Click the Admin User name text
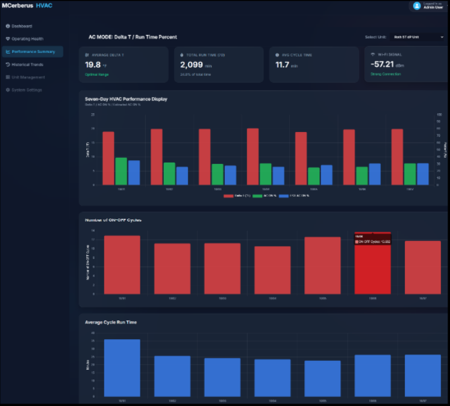Image resolution: width=450 pixels, height=406 pixels. pyautogui.click(x=433, y=7)
